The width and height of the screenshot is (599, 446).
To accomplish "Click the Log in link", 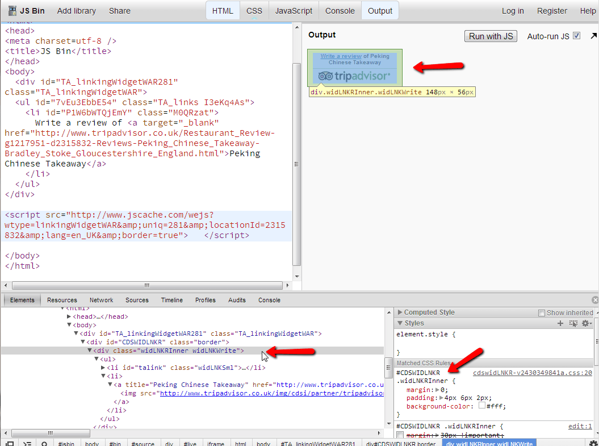I will click(x=513, y=11).
